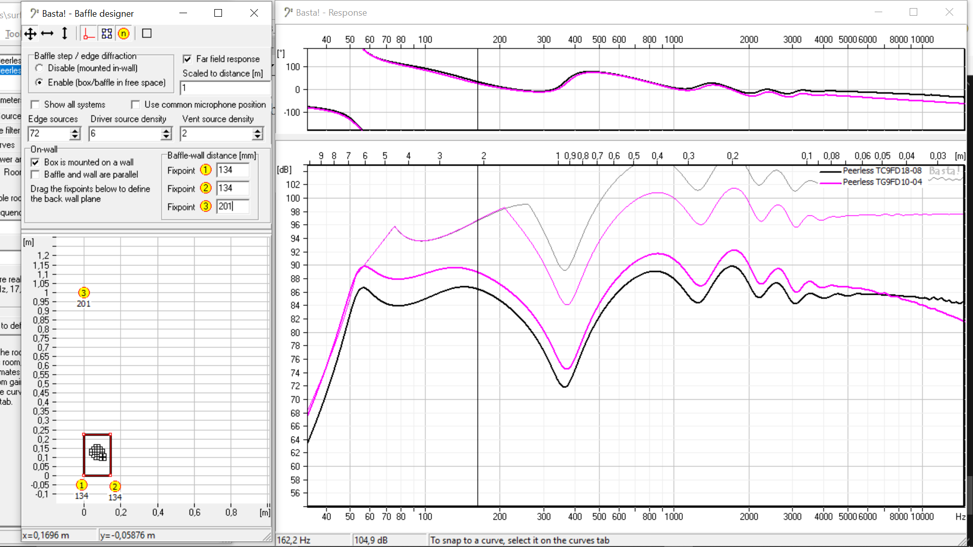Viewport: 973px width, 547px height.
Task: Increase Vent source density spinner value
Action: [257, 131]
